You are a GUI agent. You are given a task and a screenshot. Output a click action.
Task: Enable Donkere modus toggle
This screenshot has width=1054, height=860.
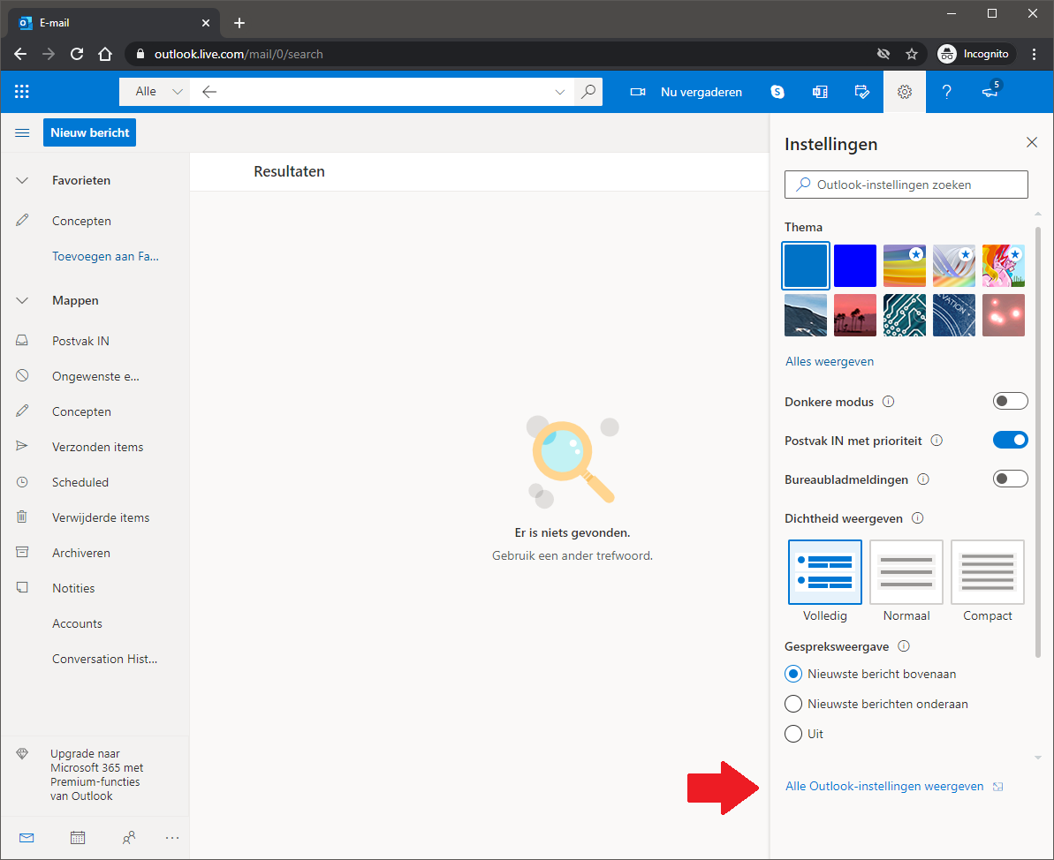point(1011,401)
